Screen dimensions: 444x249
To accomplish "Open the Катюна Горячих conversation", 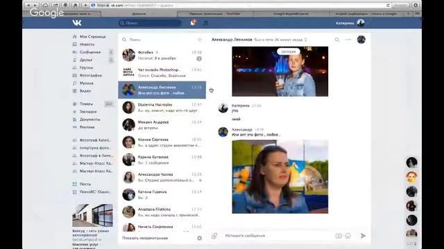I will click(x=162, y=194).
